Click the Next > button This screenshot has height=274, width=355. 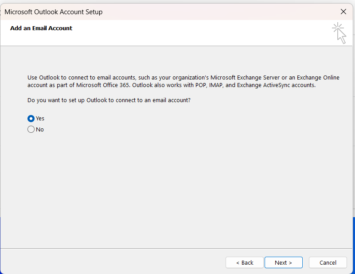pos(284,262)
